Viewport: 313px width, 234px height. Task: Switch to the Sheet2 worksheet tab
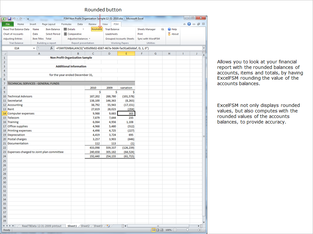pyautogui.click(x=85, y=226)
